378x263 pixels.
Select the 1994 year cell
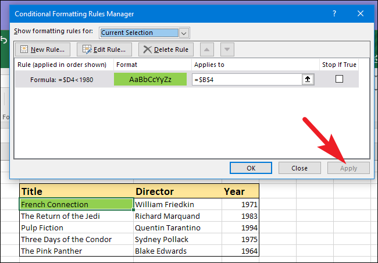tap(240, 228)
